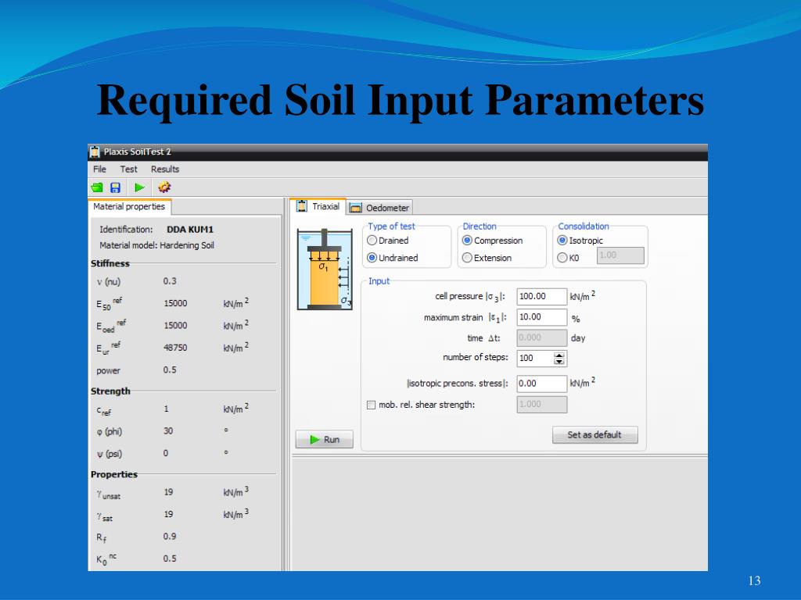Click the γ unsat value 19
Viewport: 801px width, 600px height.
(x=169, y=492)
